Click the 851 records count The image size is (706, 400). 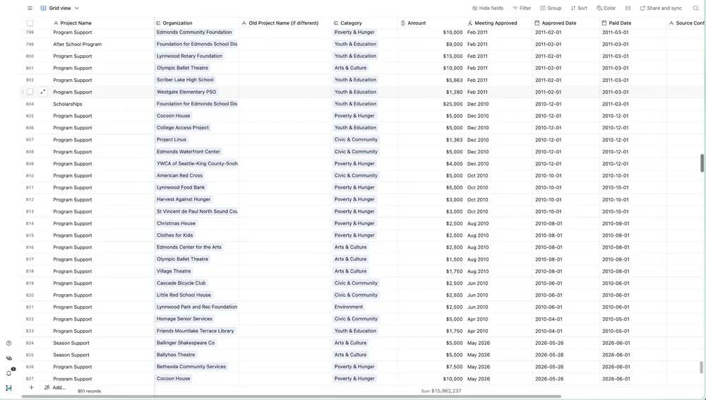tap(89, 391)
